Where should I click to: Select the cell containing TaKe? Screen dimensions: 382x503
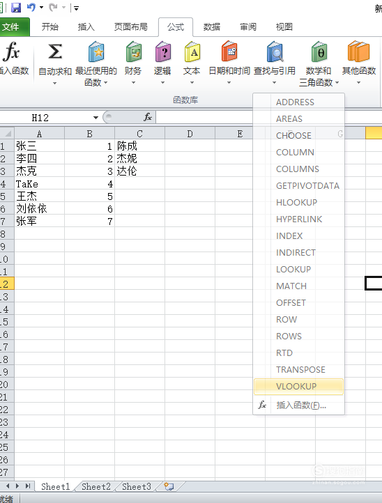39,184
